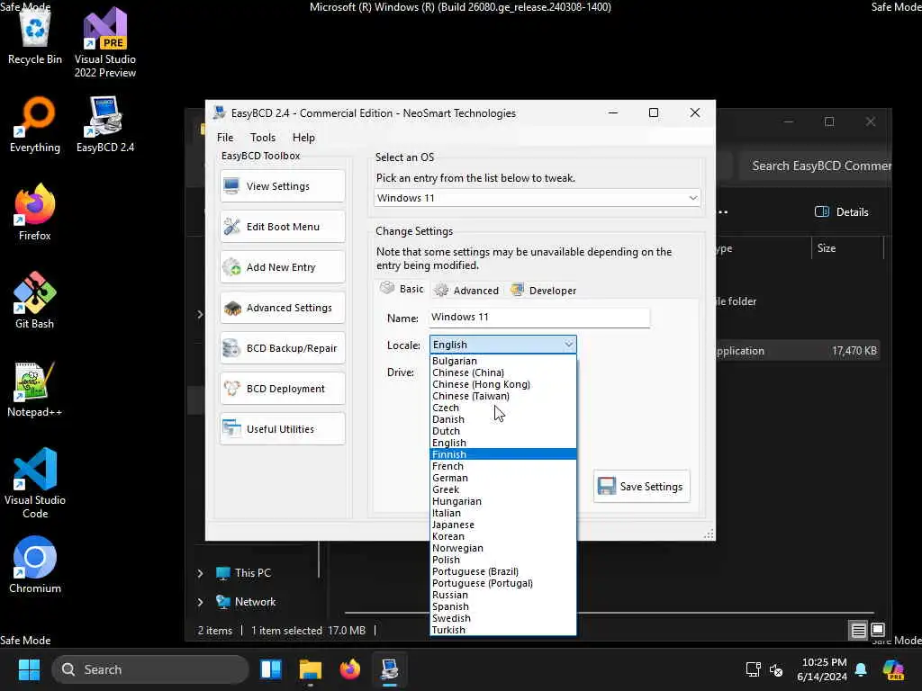922x691 pixels.
Task: Choose Chinese (Hong Kong) locale
Action: 502,384
